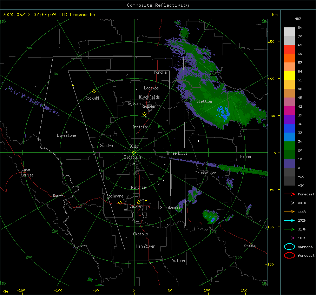This screenshot has height=295, width=316.
Task: Click the 0 dBZ purple color swatch
Action: pos(289,163)
